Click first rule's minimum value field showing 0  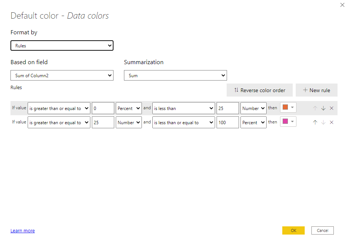pos(103,108)
